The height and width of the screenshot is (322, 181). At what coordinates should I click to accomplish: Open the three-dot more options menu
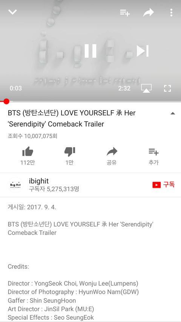(171, 12)
